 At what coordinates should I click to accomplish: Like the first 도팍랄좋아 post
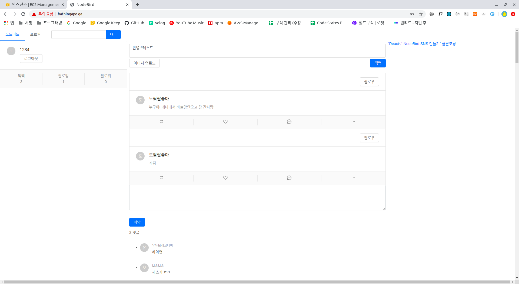pyautogui.click(x=225, y=122)
